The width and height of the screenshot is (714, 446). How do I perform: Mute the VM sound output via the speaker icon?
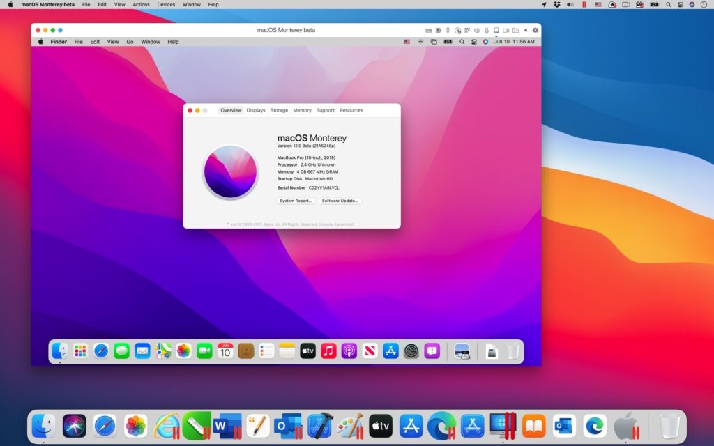click(x=477, y=30)
